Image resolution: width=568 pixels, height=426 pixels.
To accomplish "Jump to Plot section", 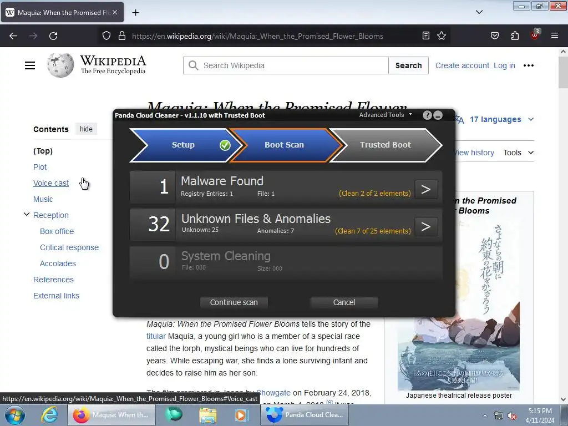I will pyautogui.click(x=40, y=167).
